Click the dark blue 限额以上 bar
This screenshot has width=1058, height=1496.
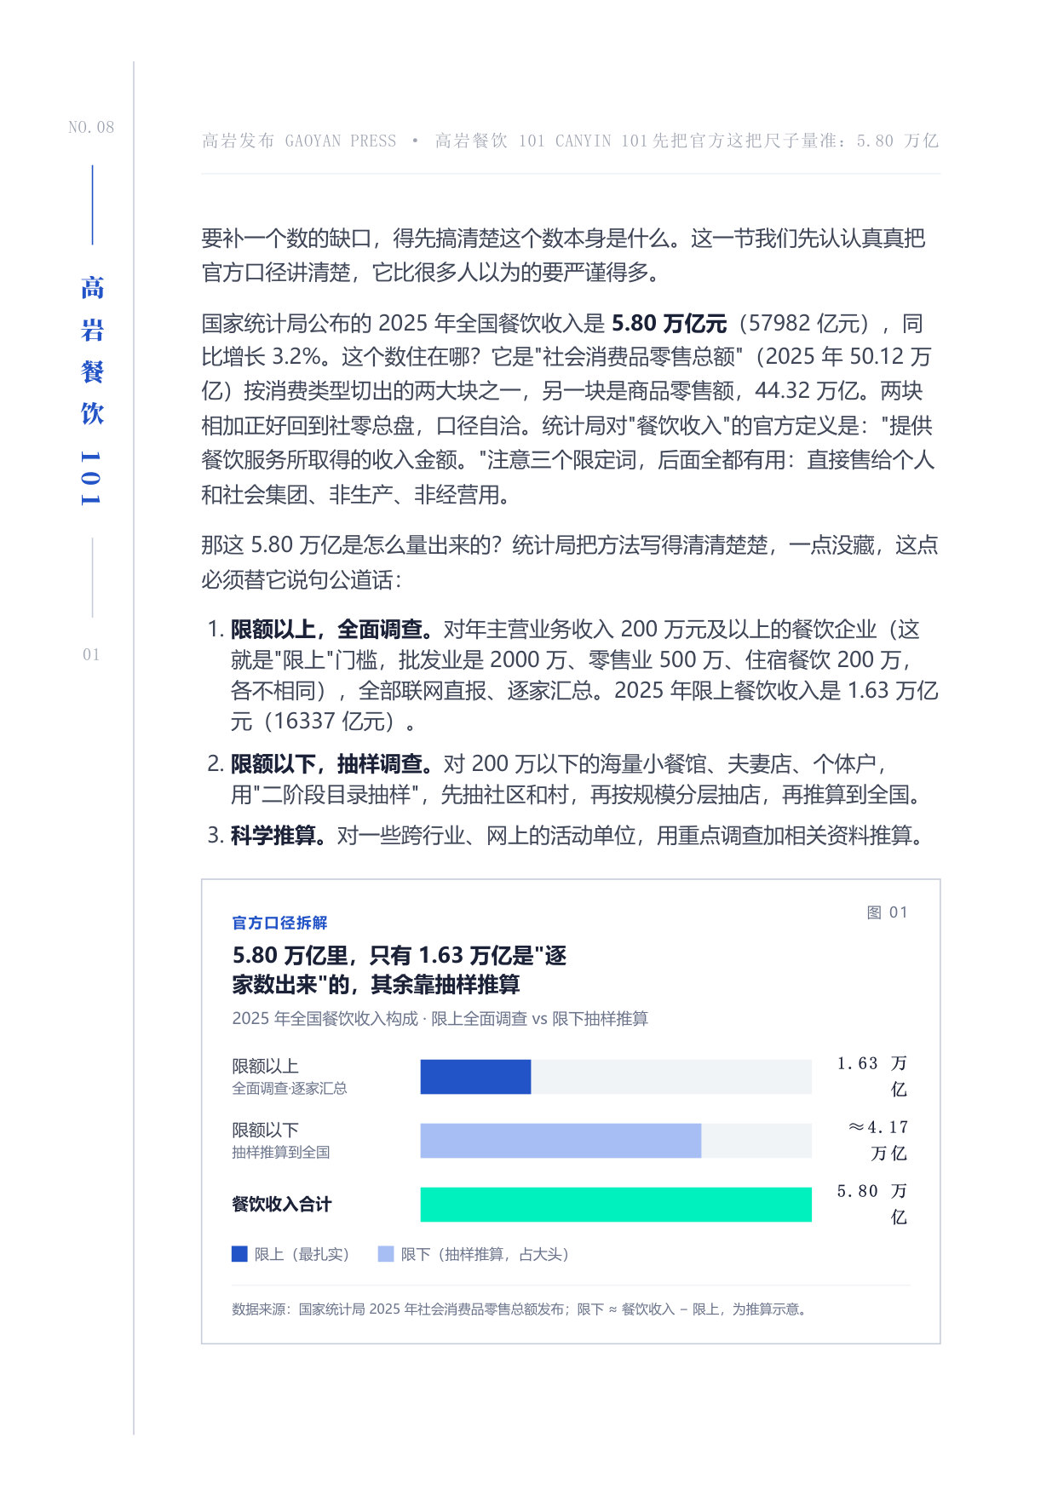[x=475, y=1077]
